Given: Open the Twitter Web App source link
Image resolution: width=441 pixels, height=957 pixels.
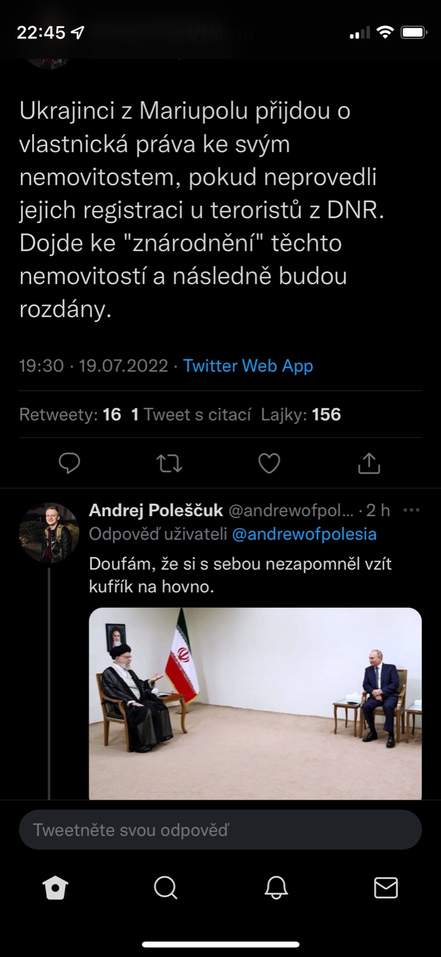Looking at the screenshot, I should 248,365.
